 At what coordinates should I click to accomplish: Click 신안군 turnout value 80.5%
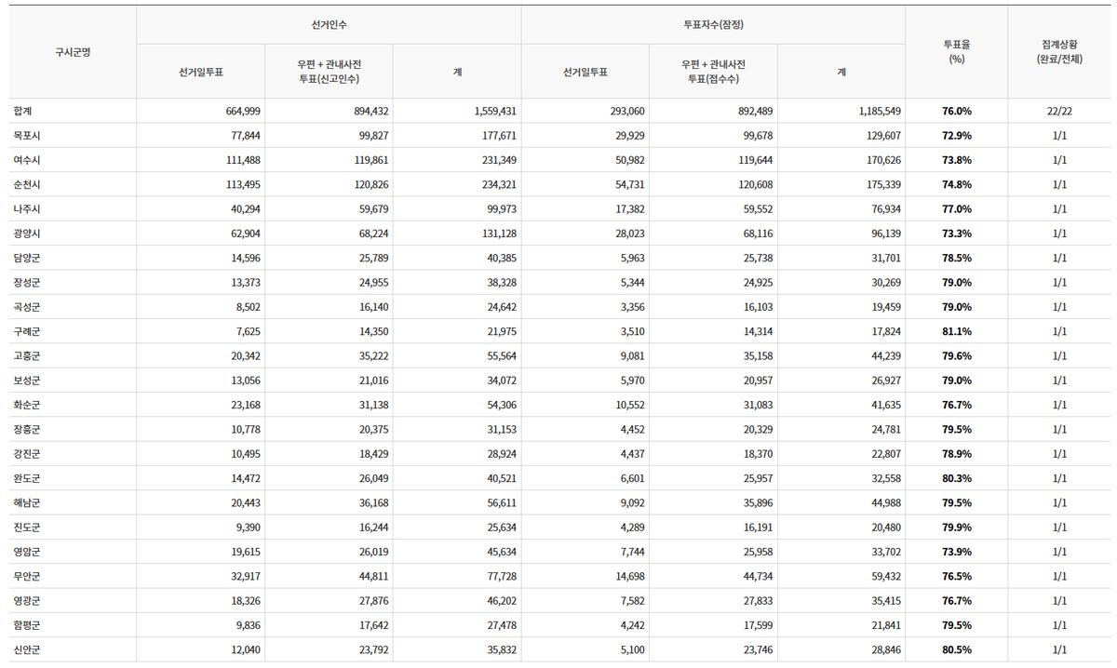(x=956, y=650)
